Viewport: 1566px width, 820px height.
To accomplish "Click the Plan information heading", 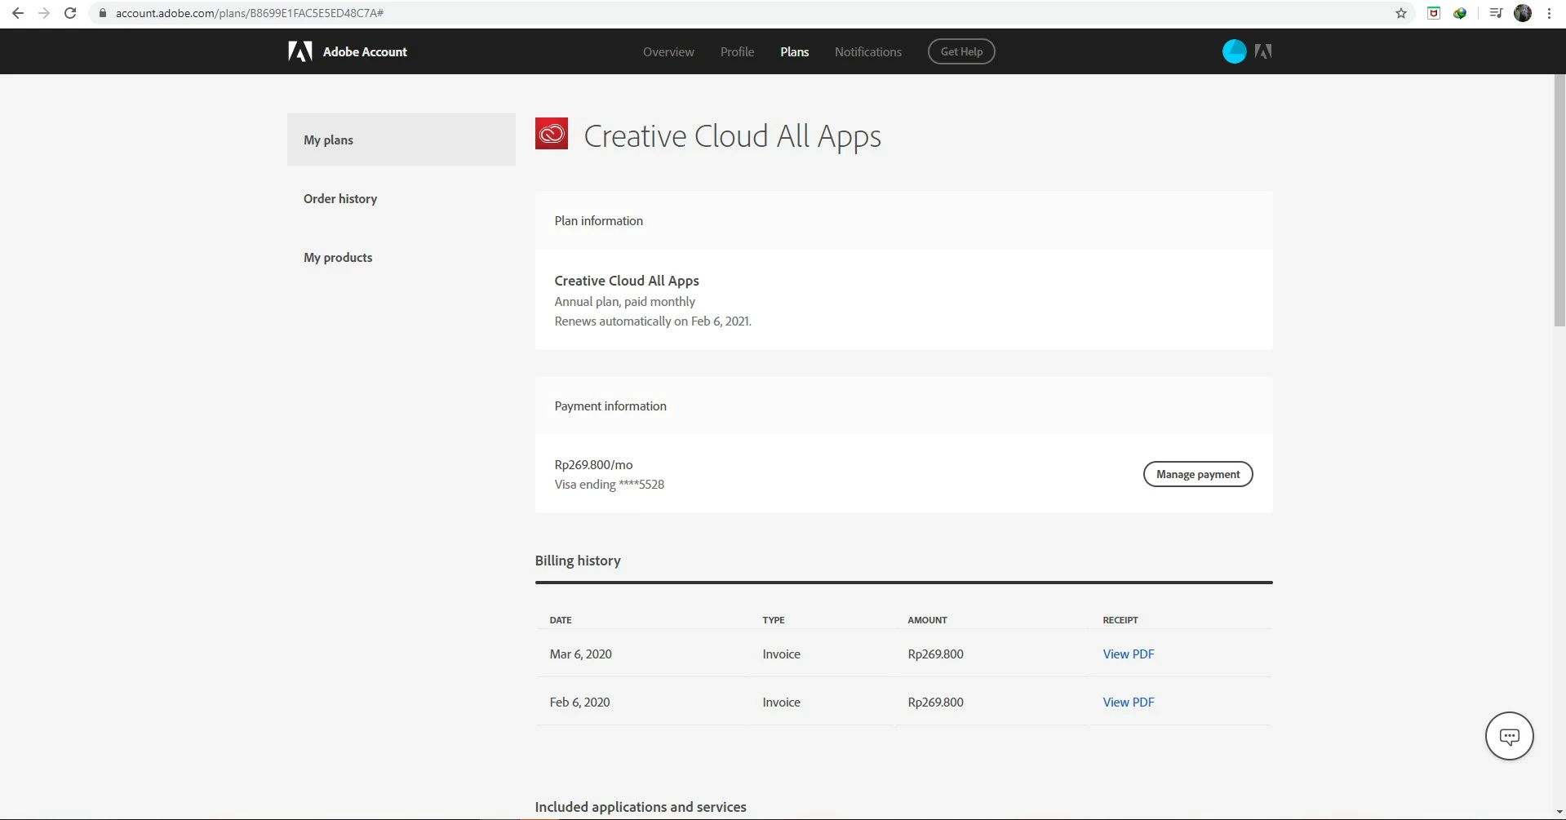I will (x=599, y=220).
